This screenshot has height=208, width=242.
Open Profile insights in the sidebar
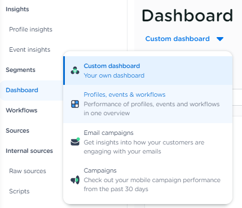[30, 29]
